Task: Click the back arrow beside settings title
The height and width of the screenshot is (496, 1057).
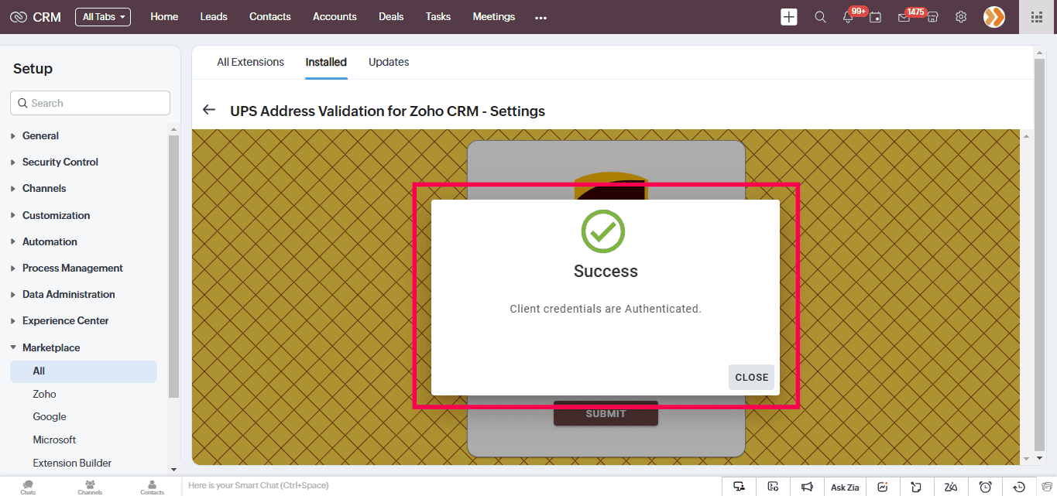Action: click(x=208, y=110)
